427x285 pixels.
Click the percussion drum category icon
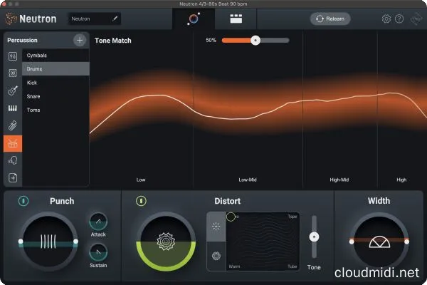pyautogui.click(x=13, y=144)
